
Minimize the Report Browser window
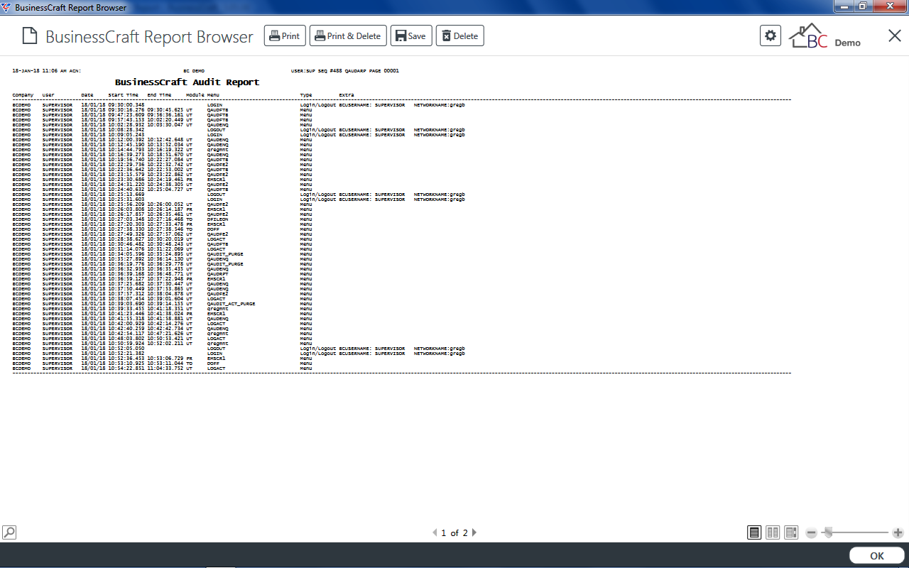[x=843, y=6]
